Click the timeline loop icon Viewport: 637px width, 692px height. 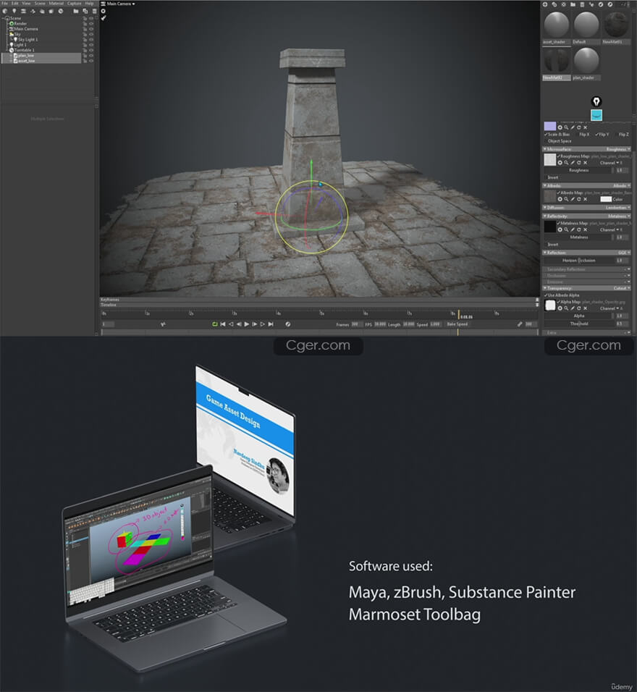214,324
